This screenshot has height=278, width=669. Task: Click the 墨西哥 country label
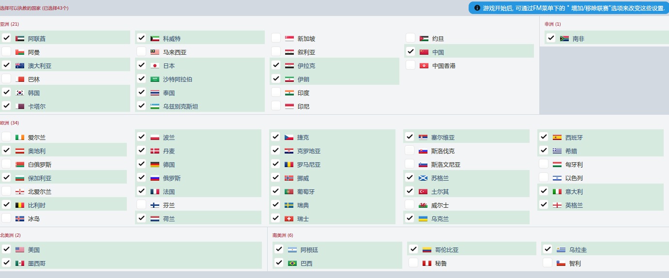36,263
